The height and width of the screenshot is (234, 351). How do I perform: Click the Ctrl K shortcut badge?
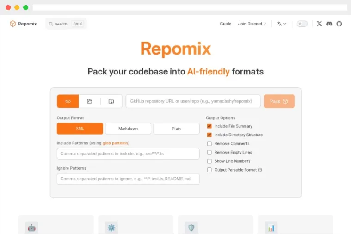tap(78, 24)
